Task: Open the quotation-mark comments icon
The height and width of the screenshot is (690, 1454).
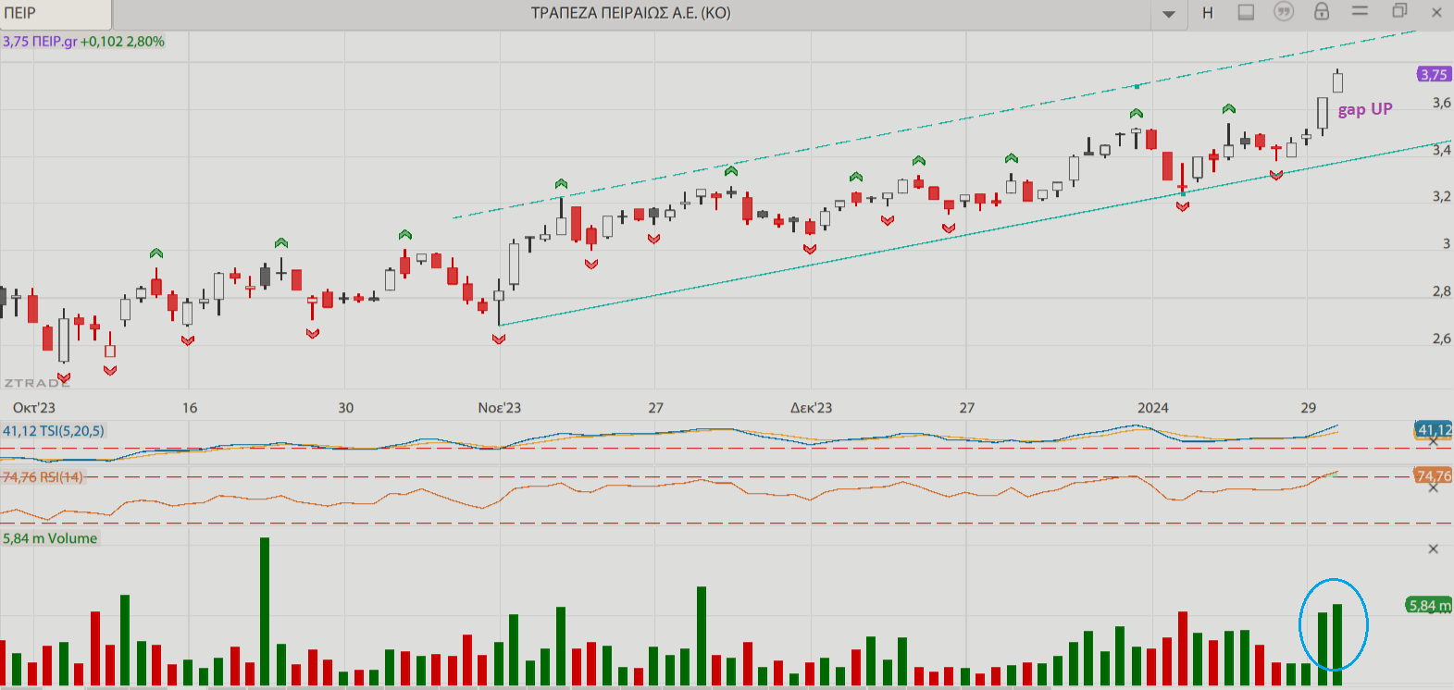Action: pos(1284,12)
